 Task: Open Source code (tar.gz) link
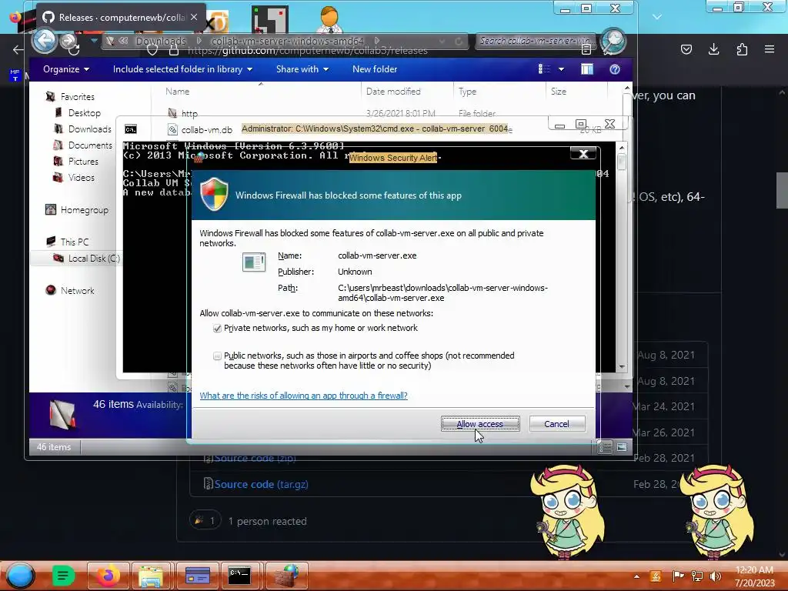tap(262, 485)
